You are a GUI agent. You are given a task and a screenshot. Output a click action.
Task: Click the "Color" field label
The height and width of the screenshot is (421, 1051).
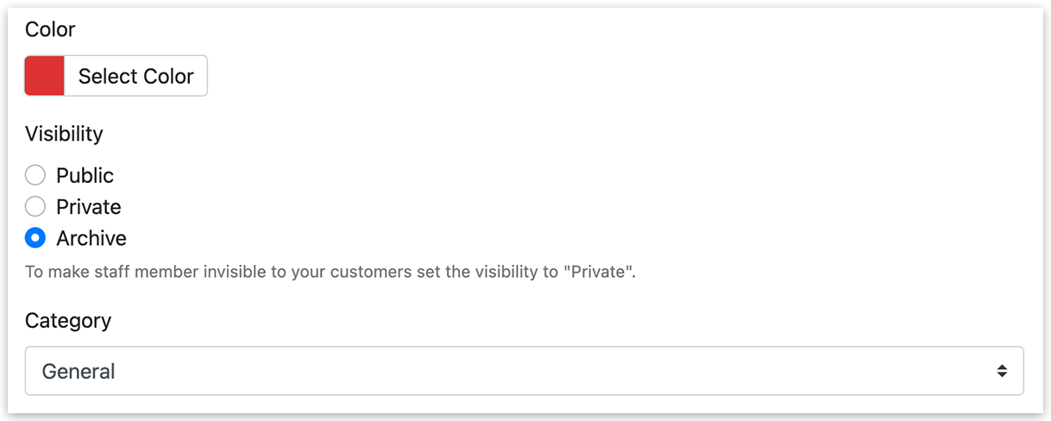[50, 29]
